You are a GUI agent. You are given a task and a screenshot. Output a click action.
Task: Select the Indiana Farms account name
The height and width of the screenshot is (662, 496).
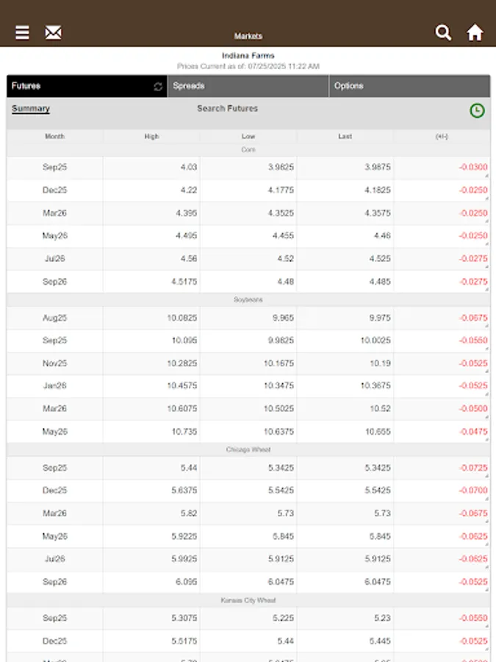(248, 54)
